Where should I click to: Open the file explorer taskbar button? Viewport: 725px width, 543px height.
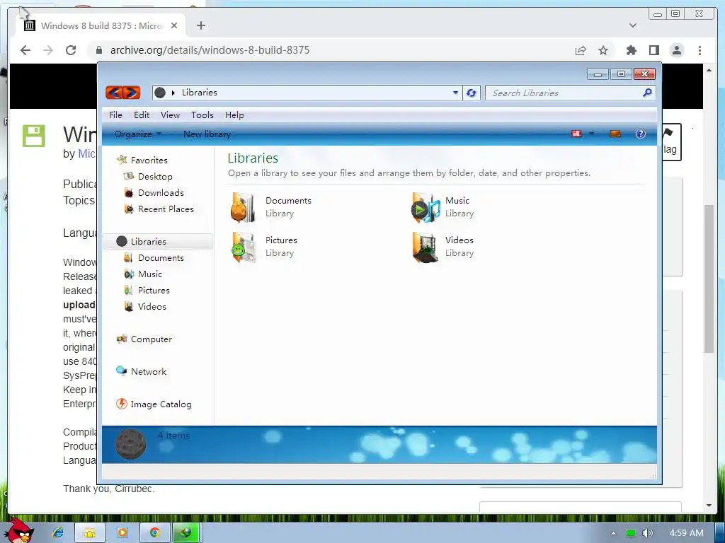pos(90,532)
